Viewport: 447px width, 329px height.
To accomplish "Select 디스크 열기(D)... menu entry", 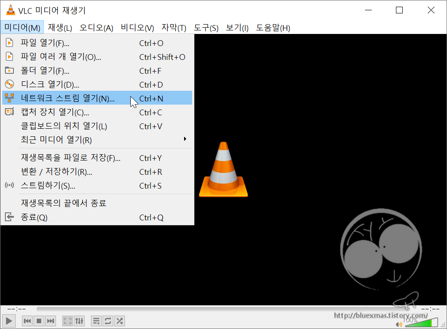I will click(97, 84).
